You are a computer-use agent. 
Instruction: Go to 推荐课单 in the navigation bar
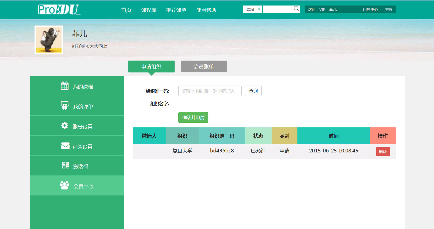tap(176, 10)
